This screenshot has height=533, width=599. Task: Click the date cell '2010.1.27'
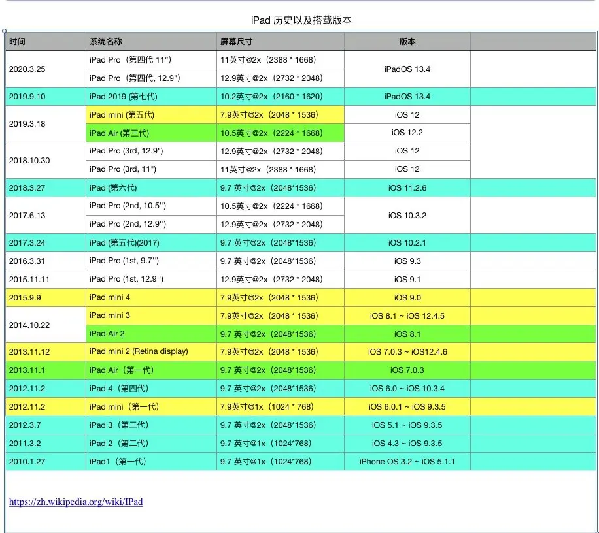coord(46,462)
